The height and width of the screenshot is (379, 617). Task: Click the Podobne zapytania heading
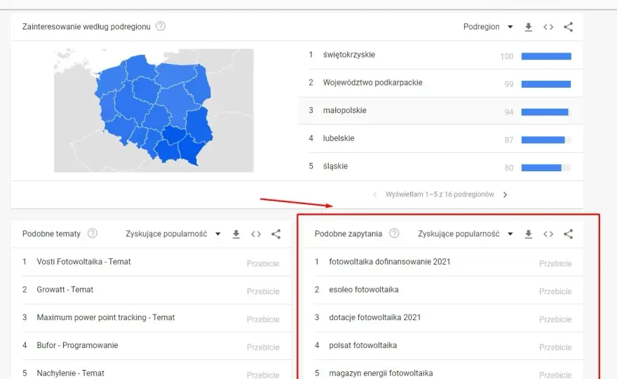click(348, 234)
